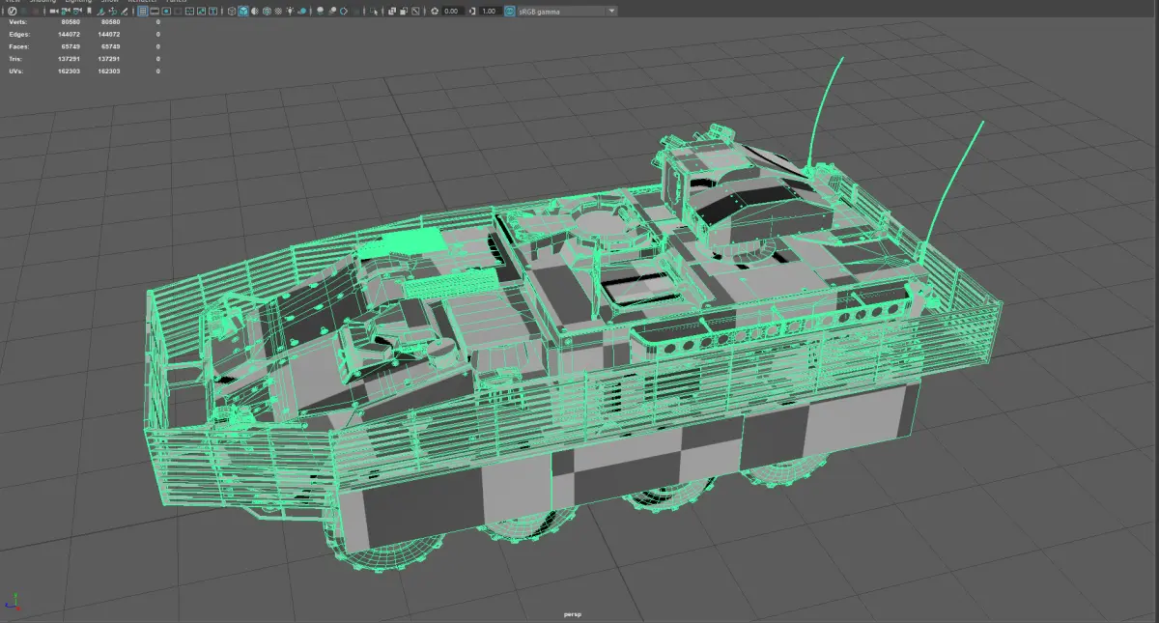
Task: Click the Exposure value field showing 0.00
Action: coord(453,11)
